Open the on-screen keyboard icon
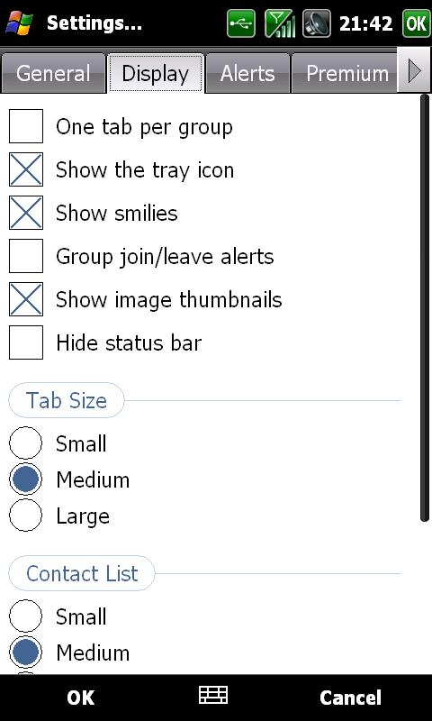The height and width of the screenshot is (721, 432). (x=213, y=695)
